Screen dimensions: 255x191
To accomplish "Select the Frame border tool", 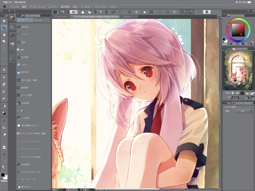I will (x=4, y=147).
